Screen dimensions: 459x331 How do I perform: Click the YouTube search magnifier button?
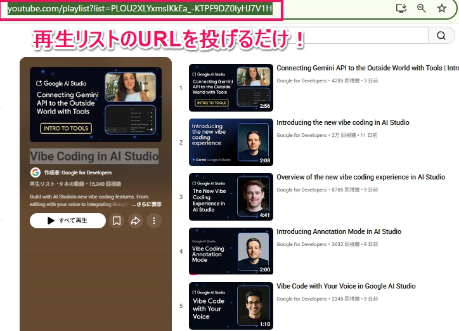point(441,36)
